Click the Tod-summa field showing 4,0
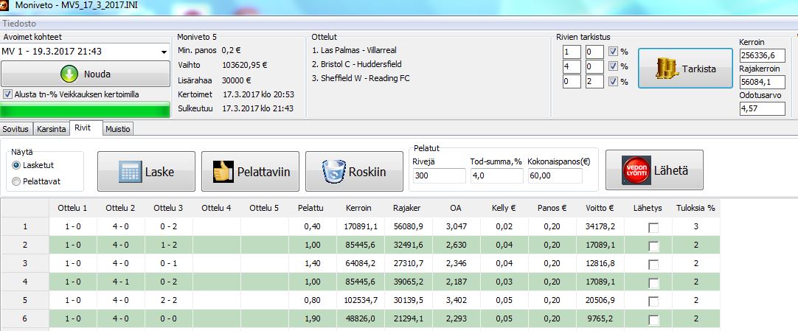Viewport: 798px width, 331px height. [x=496, y=176]
